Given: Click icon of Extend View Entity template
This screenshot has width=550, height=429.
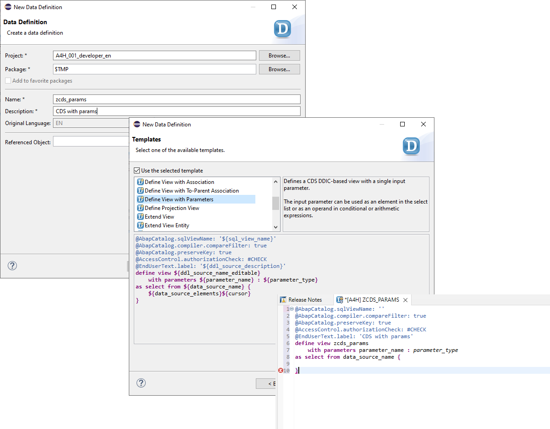Looking at the screenshot, I should tap(140, 225).
